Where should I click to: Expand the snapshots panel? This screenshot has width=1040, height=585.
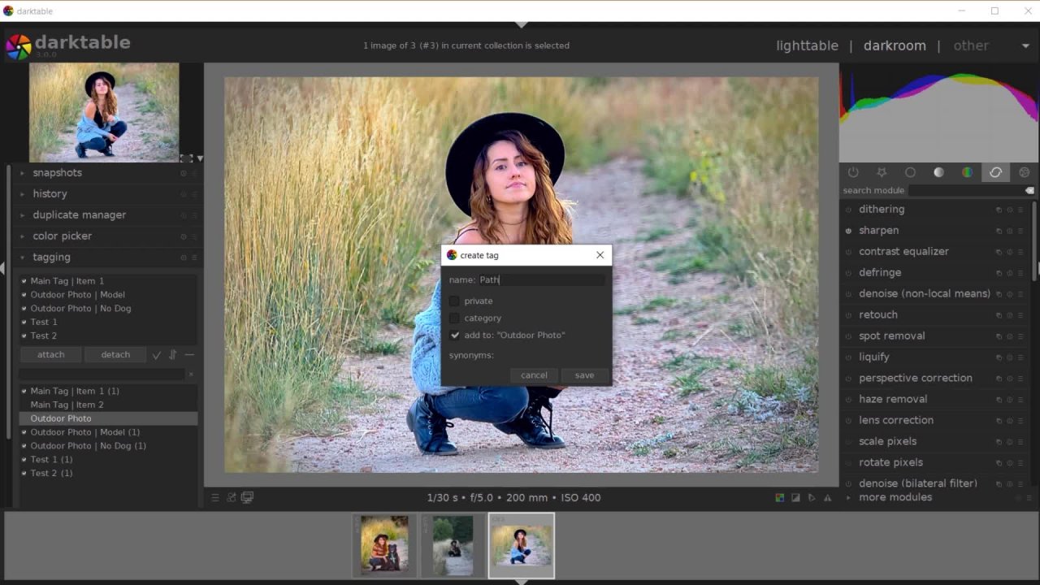pos(57,173)
